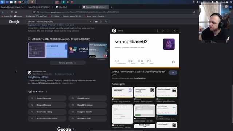Image resolution: width=233 pixels, height=131 pixels.
Task: Click the browser address bar
Action: (114, 12)
